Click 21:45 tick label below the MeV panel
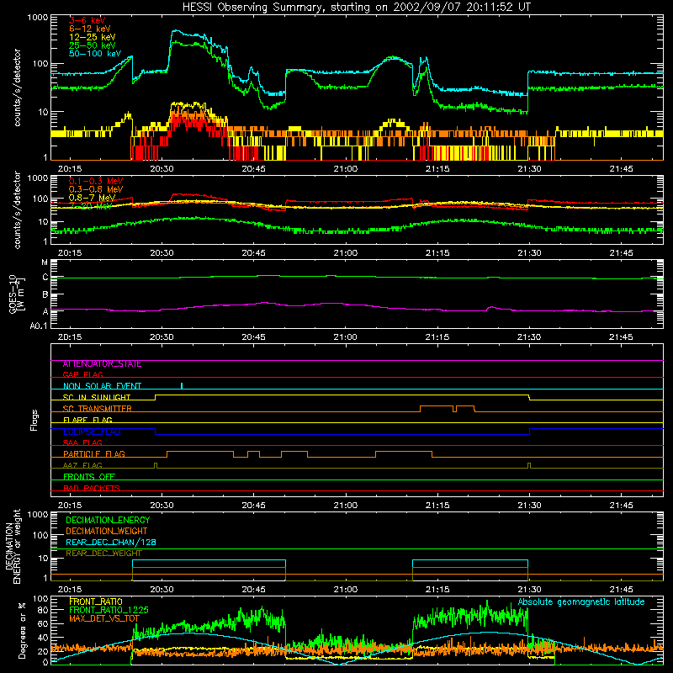The height and width of the screenshot is (673, 673). tap(621, 253)
